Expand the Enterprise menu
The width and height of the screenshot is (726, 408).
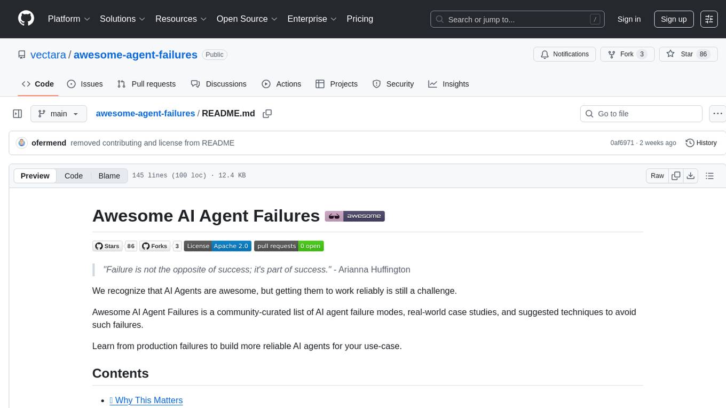click(312, 19)
